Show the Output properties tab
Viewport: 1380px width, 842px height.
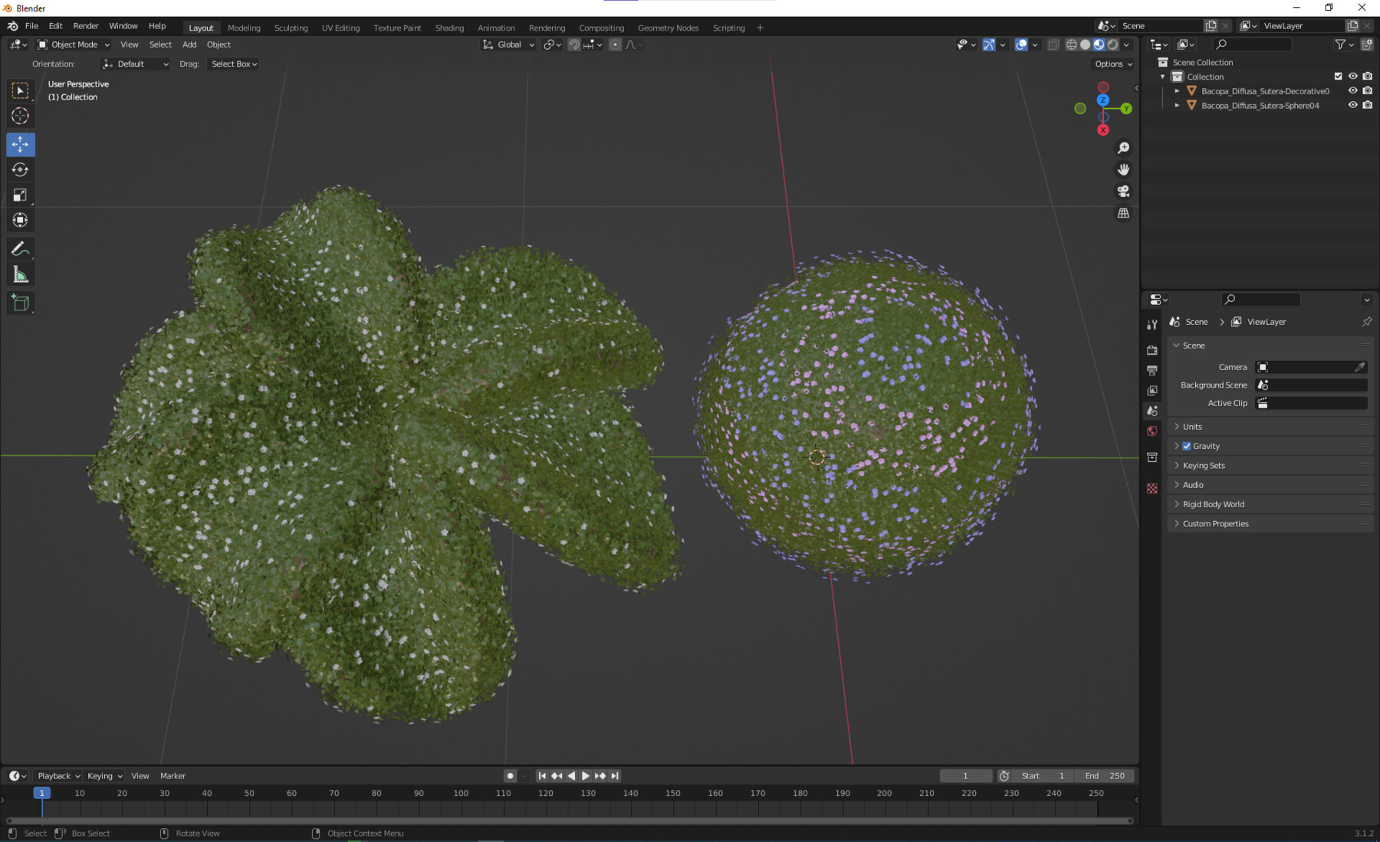[x=1152, y=370]
